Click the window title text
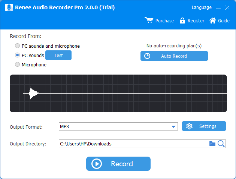236x179 pixels. (x=65, y=7)
